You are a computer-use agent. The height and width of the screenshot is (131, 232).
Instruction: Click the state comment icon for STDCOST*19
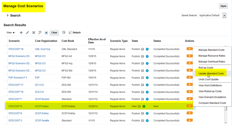point(143,49)
